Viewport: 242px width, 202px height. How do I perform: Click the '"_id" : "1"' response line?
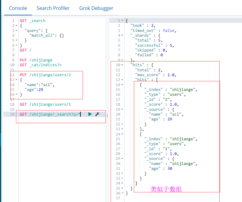coord(158,149)
